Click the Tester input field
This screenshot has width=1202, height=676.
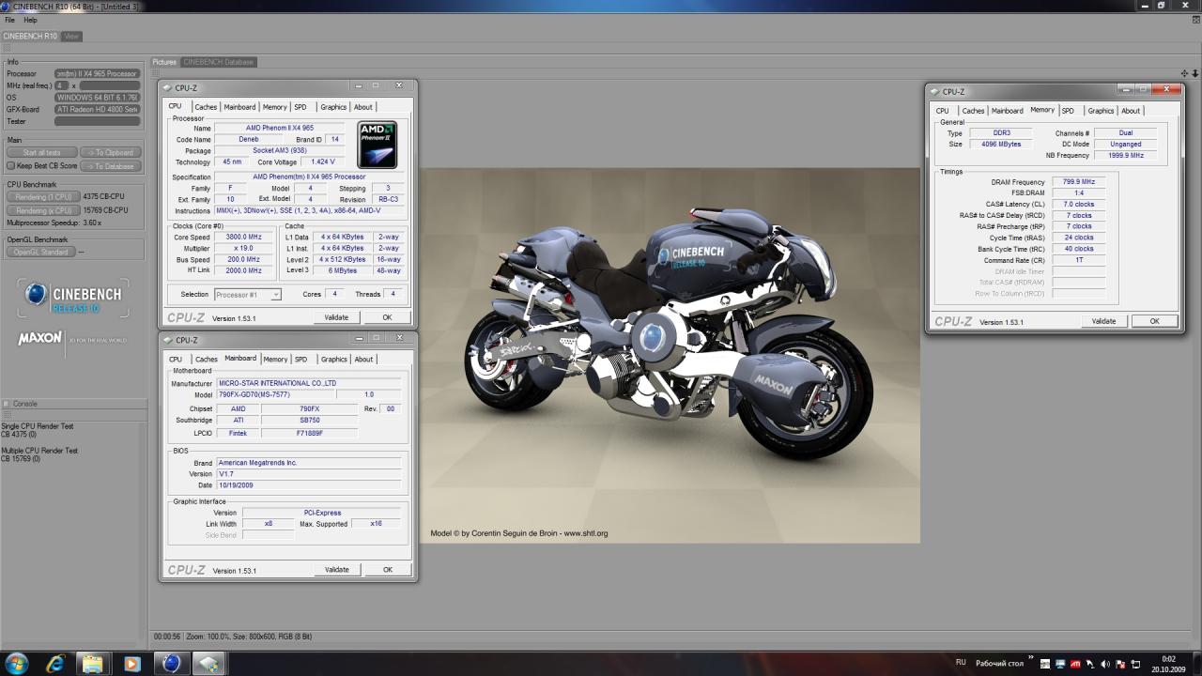[x=97, y=121]
